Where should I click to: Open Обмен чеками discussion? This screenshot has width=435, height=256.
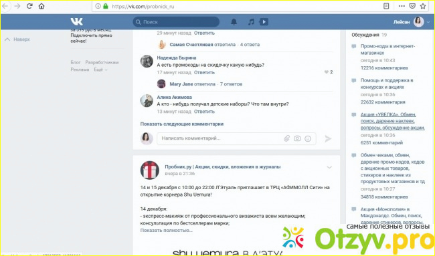click(393, 168)
